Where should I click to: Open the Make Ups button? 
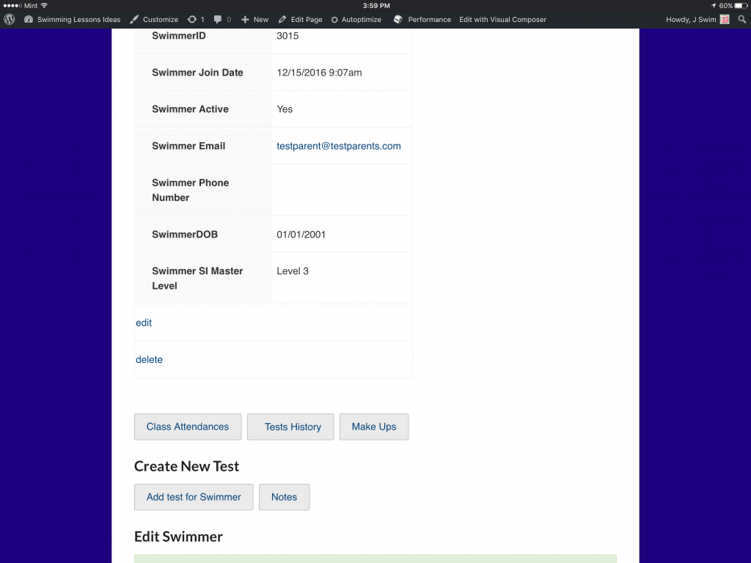point(374,427)
